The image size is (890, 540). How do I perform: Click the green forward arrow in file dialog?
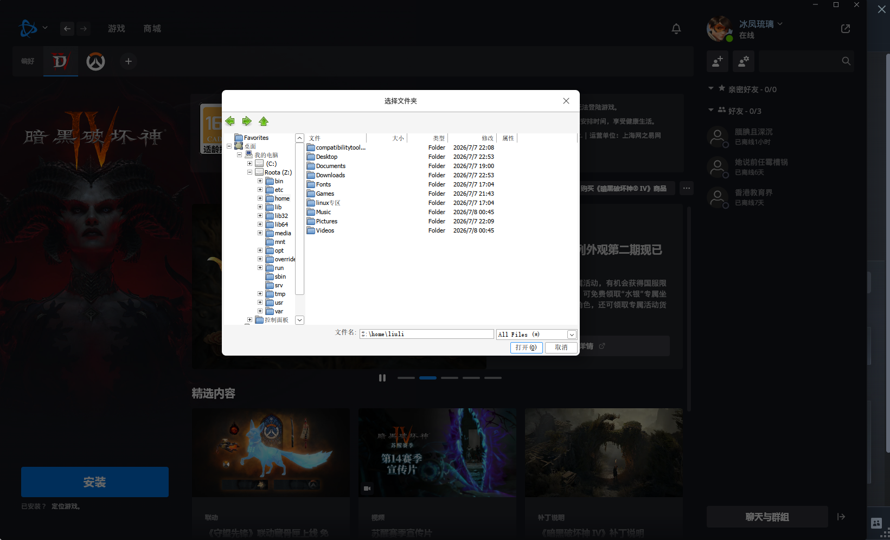(x=247, y=121)
